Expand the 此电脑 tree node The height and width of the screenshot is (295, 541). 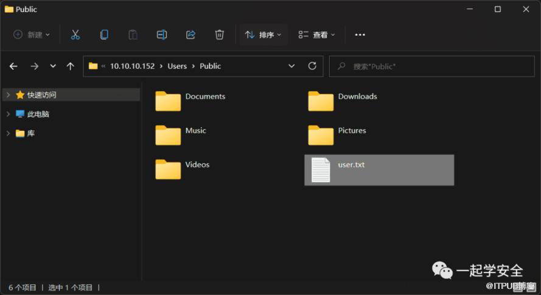click(8, 114)
